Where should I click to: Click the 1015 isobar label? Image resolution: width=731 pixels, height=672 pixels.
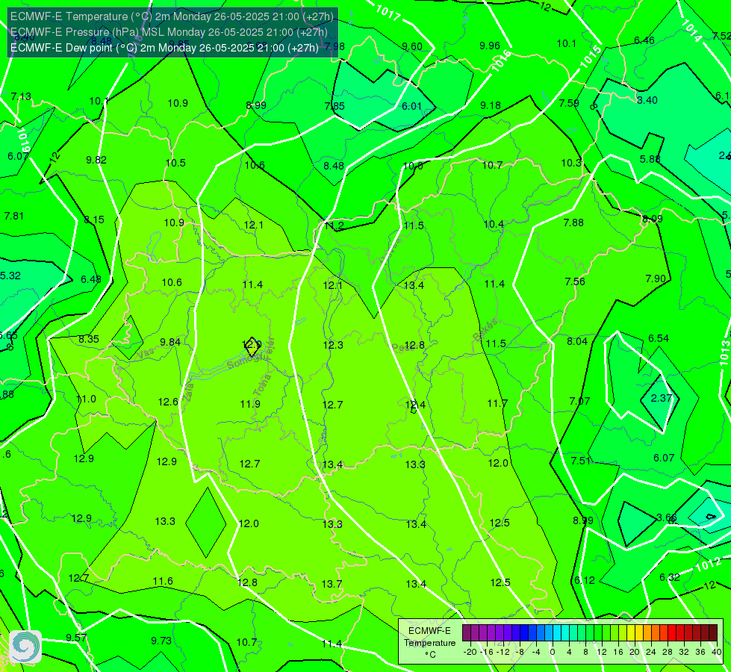[x=591, y=57]
